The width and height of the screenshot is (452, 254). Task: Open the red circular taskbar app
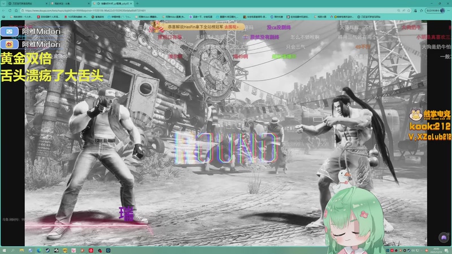tap(91, 251)
